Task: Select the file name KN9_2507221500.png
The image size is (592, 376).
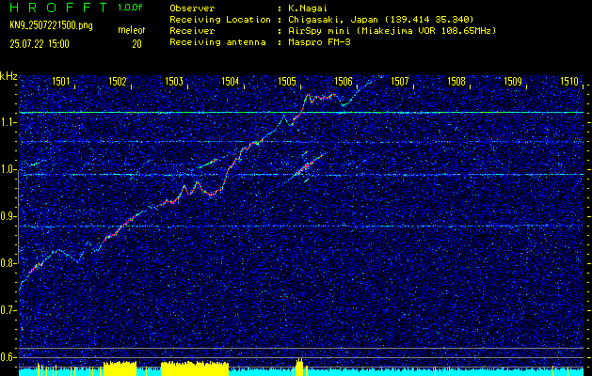Action: click(x=51, y=26)
